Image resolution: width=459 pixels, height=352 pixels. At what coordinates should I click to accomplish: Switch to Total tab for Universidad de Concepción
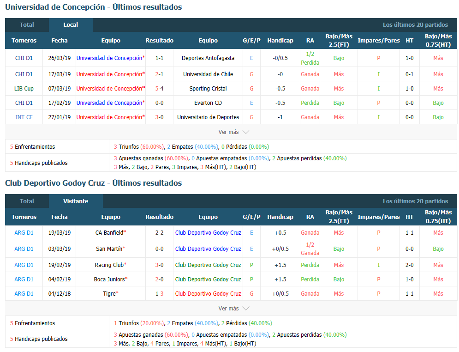click(27, 25)
